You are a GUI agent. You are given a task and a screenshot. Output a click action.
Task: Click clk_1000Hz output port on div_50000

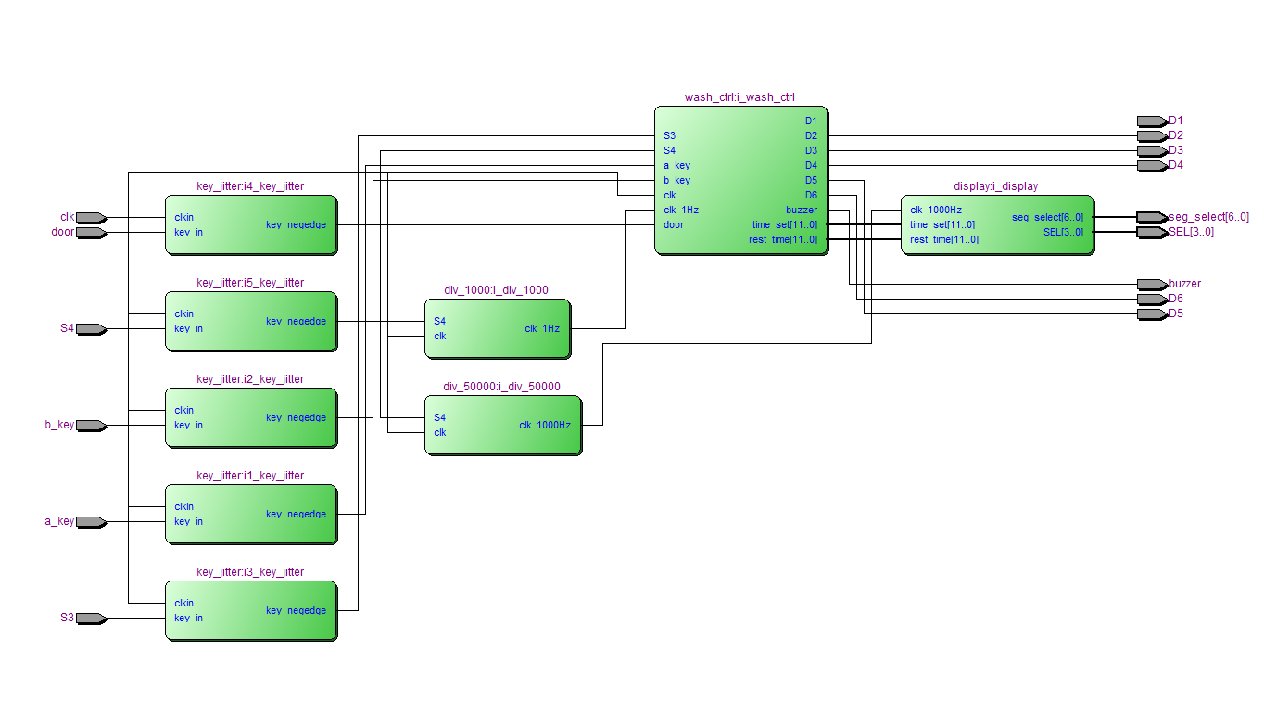(x=545, y=426)
